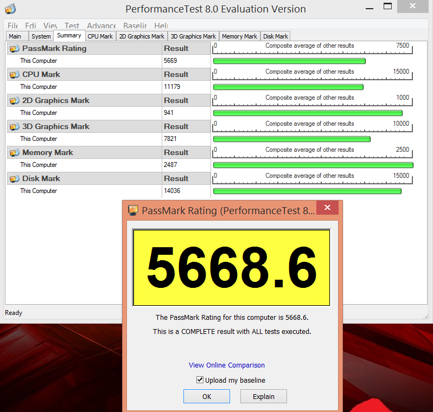The height and width of the screenshot is (412, 433).
Task: Open the Edit menu
Action: click(30, 25)
